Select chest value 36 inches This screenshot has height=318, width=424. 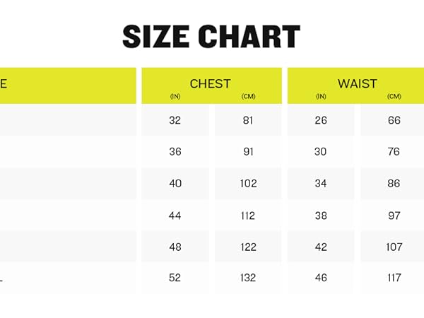click(x=175, y=152)
